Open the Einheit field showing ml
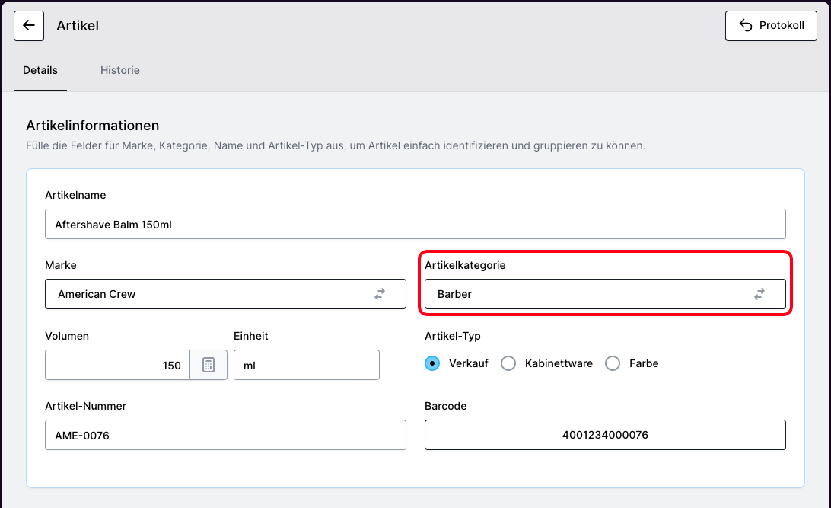 [x=306, y=366]
